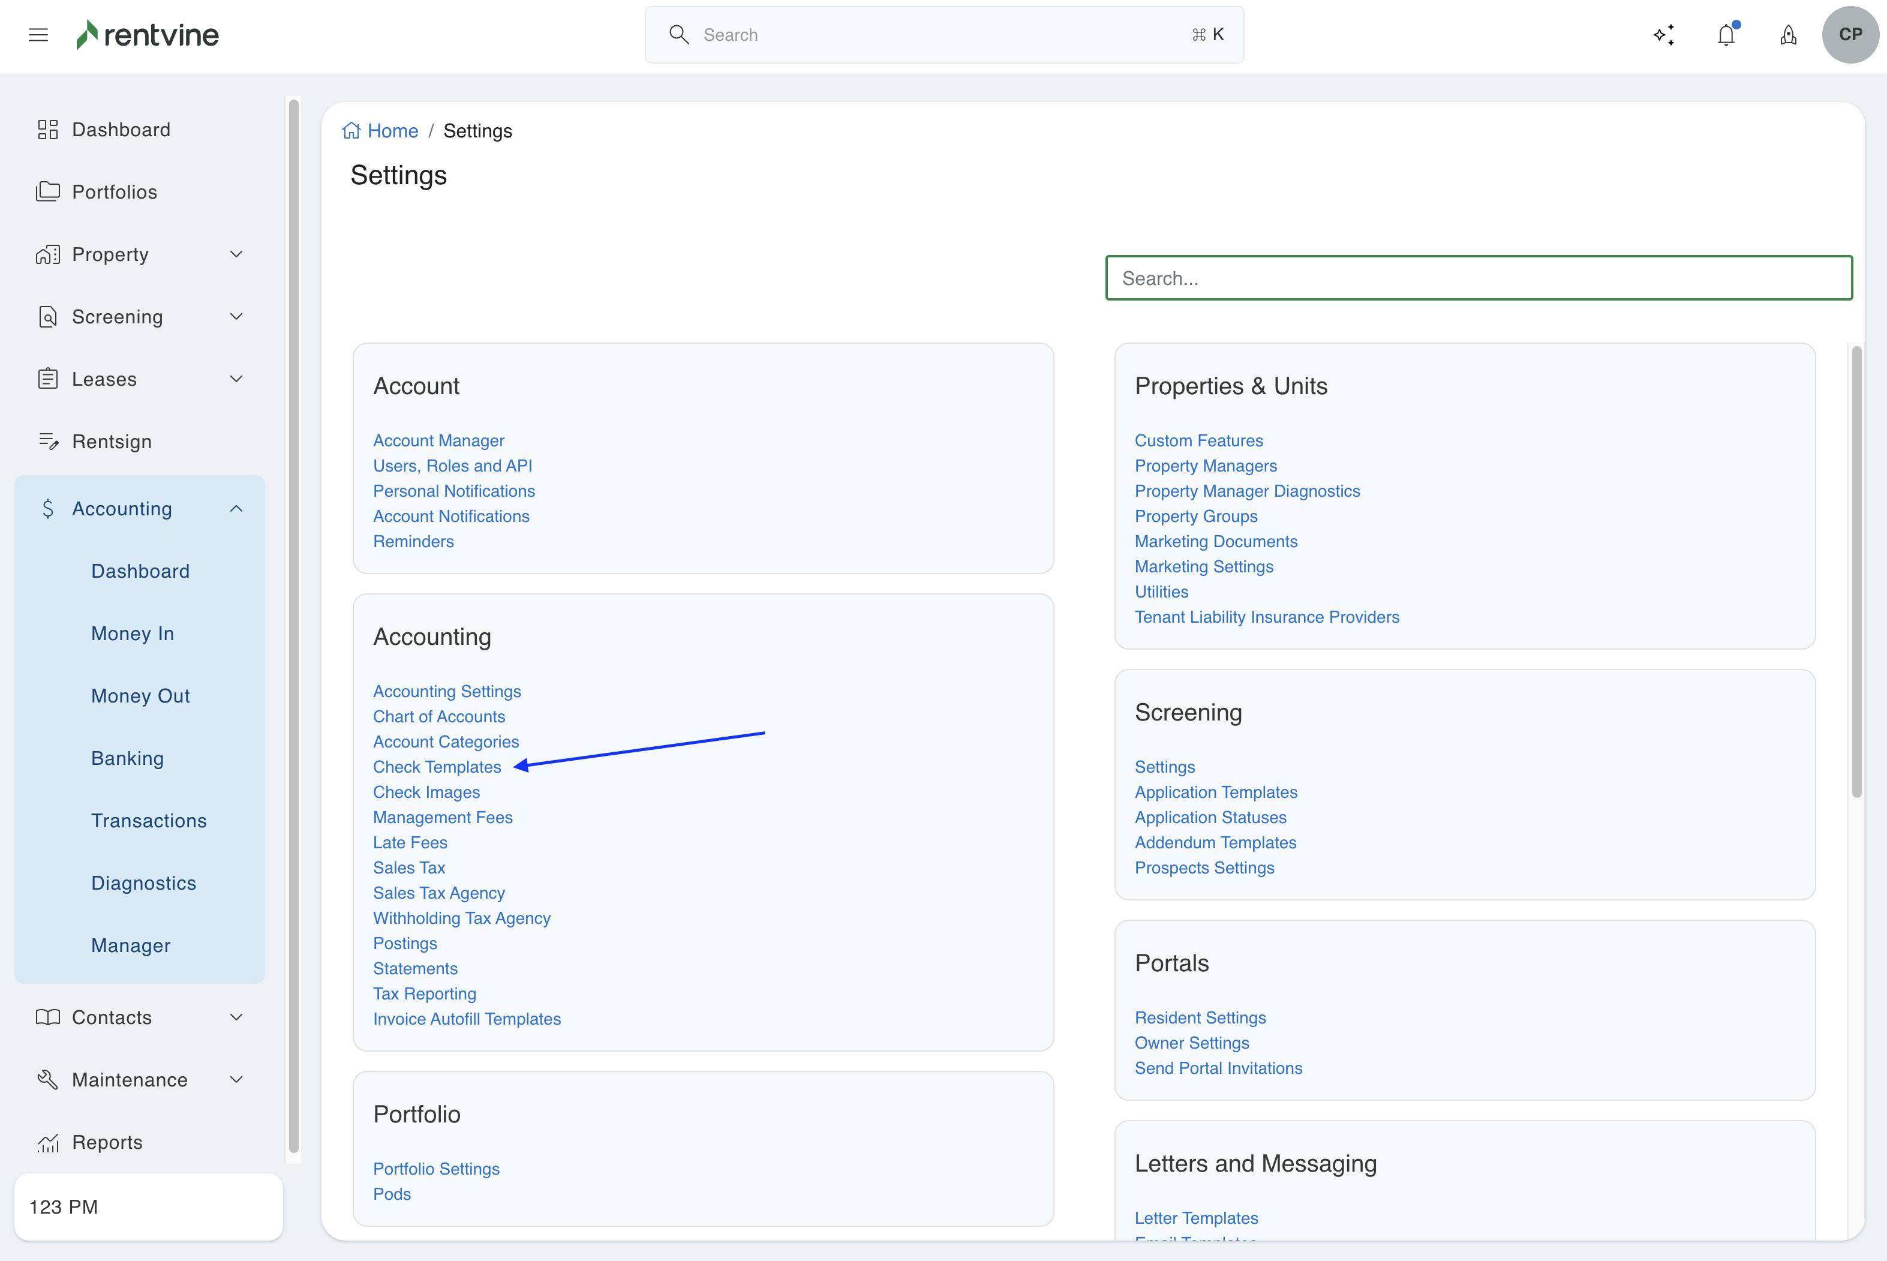Open Rentsign in the sidebar
Image resolution: width=1887 pixels, height=1261 pixels.
pyautogui.click(x=112, y=442)
